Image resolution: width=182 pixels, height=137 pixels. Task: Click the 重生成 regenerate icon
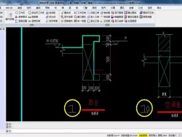[x=62, y=13]
